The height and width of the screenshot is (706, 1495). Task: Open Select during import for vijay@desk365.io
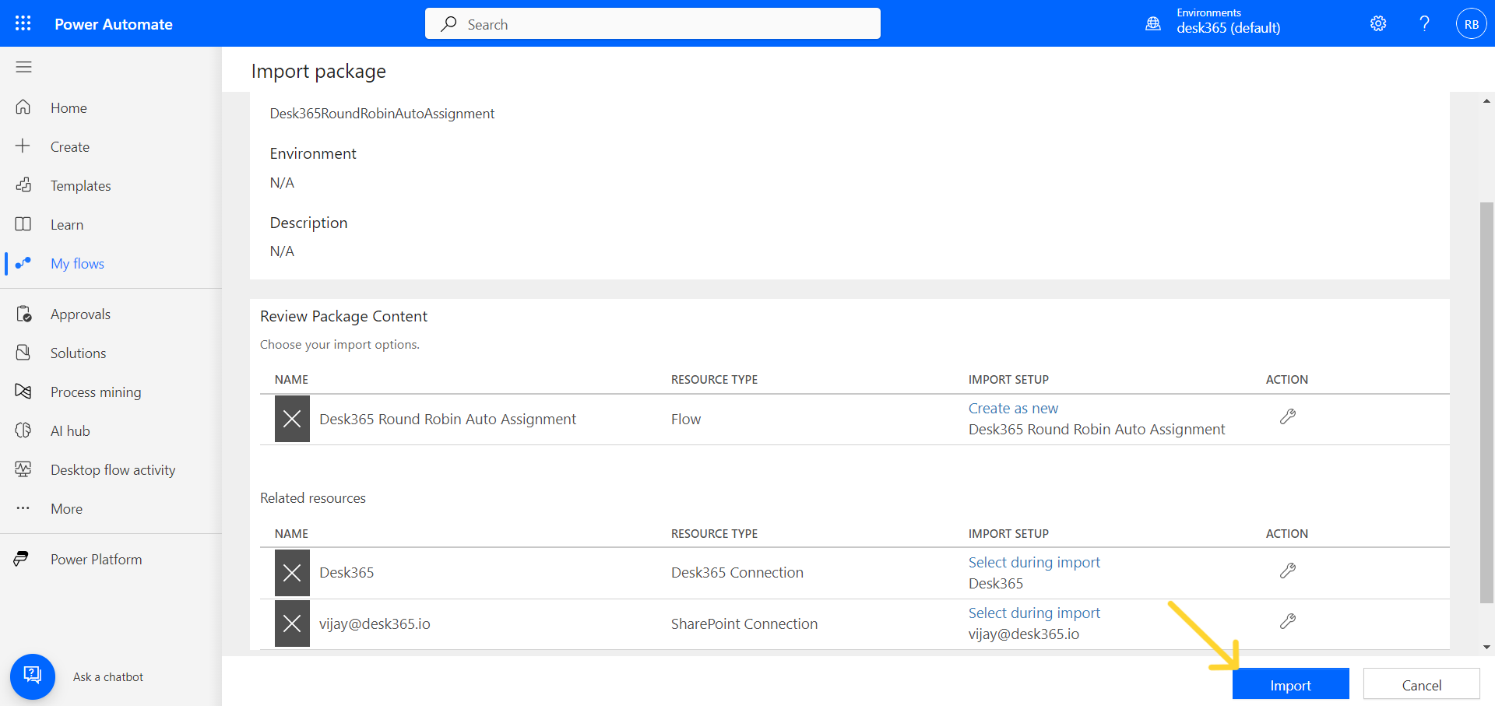pos(1033,613)
